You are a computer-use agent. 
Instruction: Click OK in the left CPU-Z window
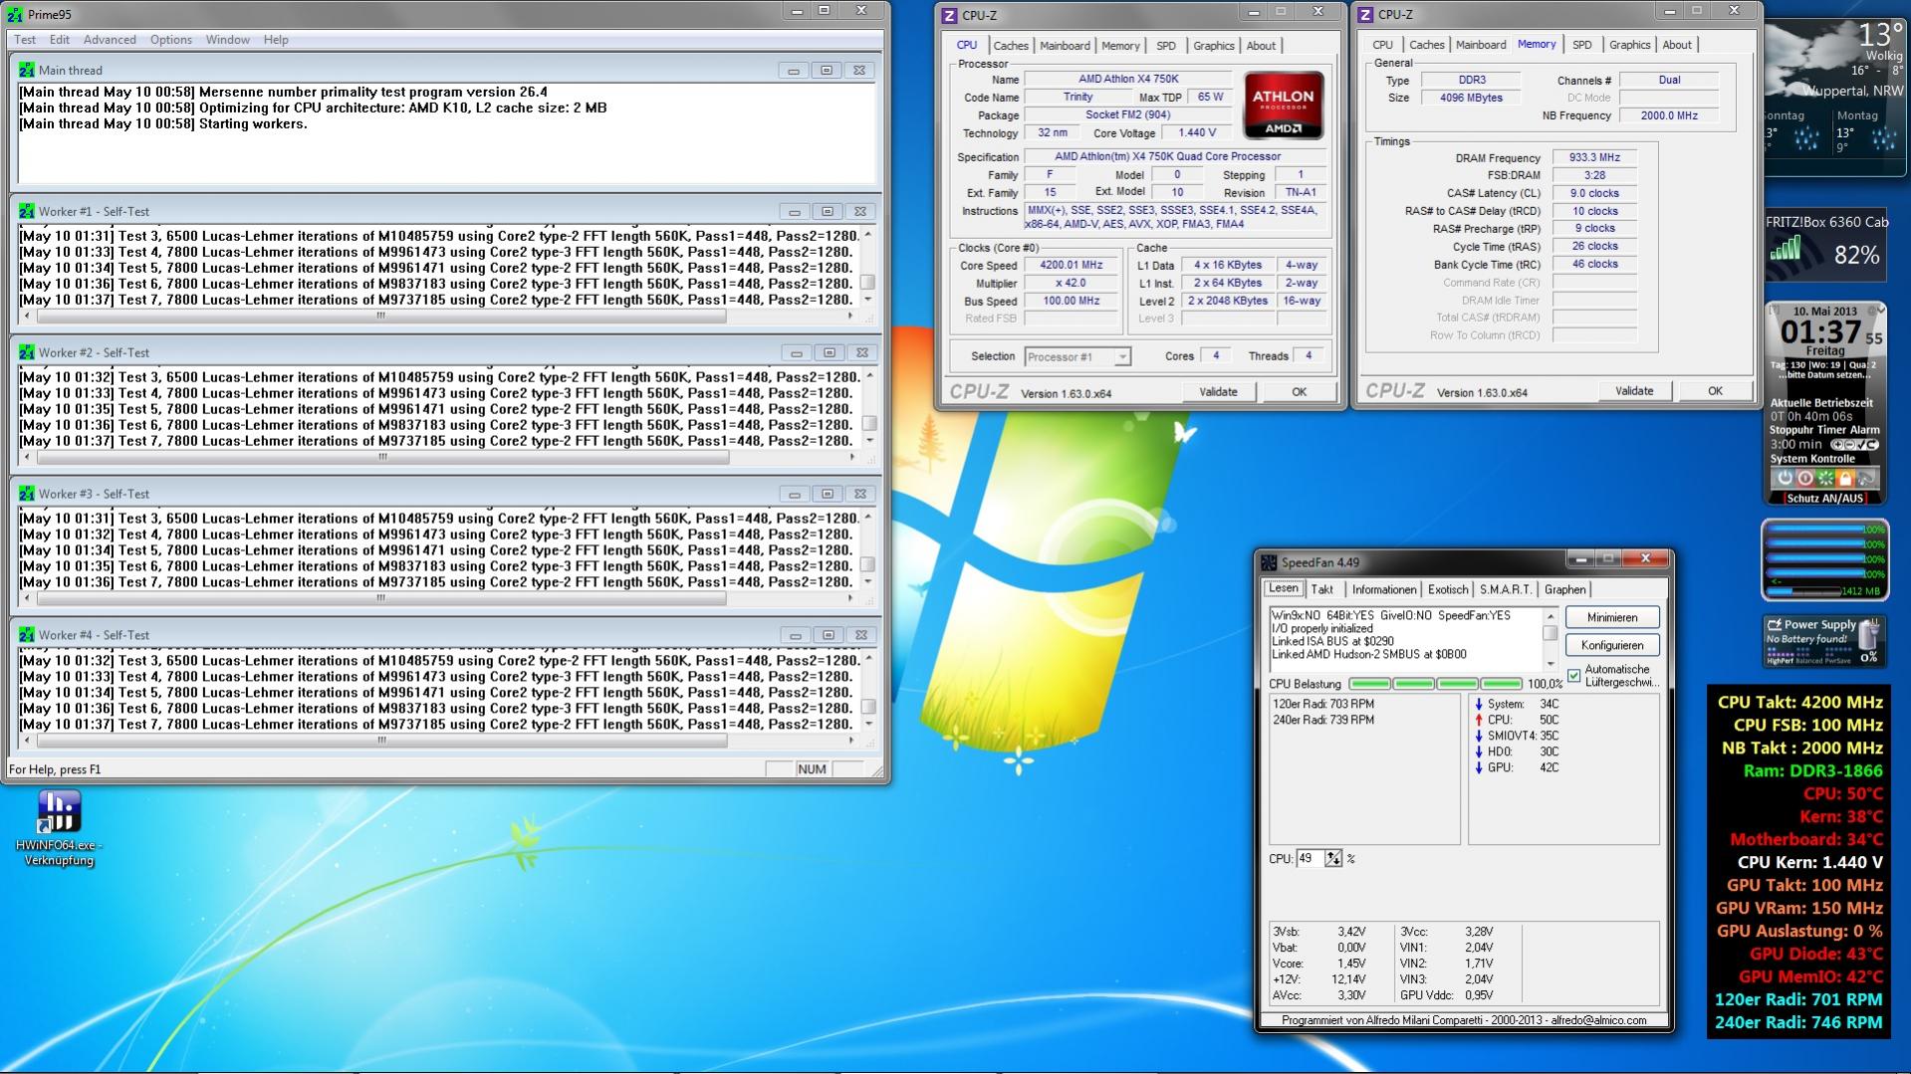click(x=1299, y=392)
